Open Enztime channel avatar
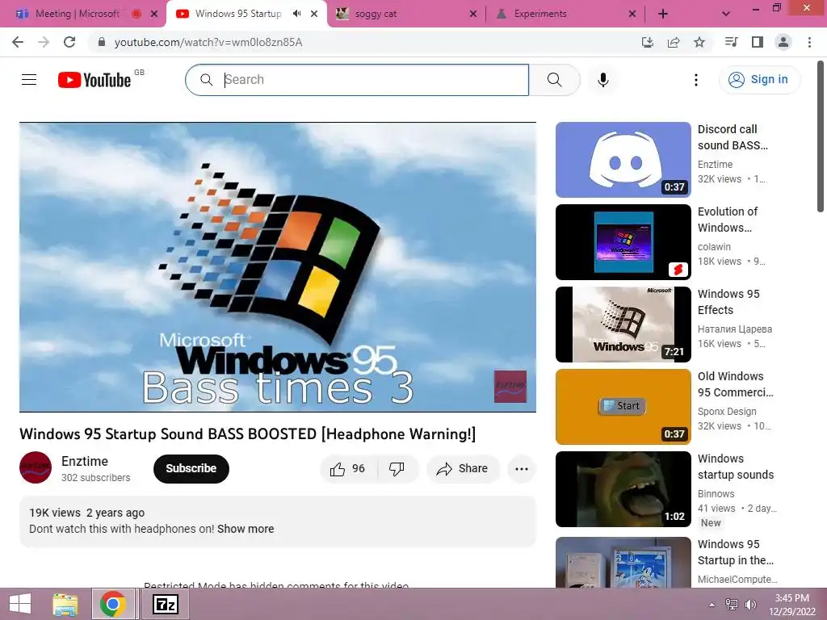 [36, 467]
